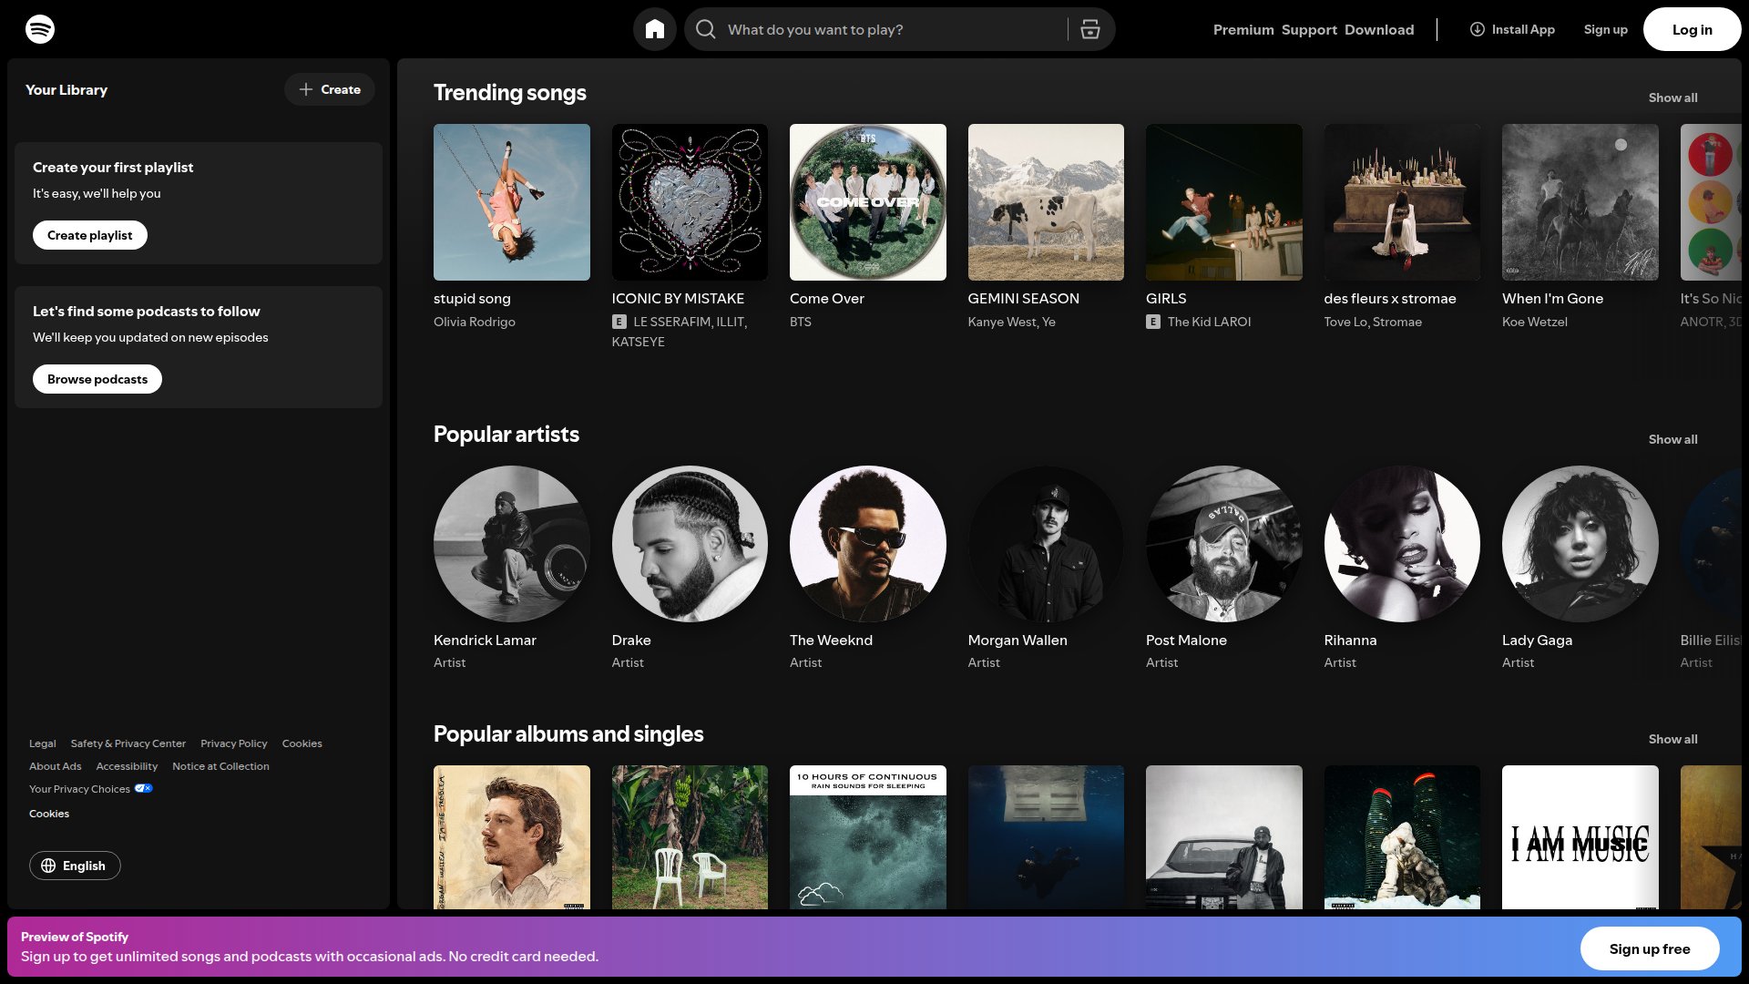Viewport: 1749px width, 984px height.
Task: Open stupid song cover art
Action: click(x=512, y=202)
